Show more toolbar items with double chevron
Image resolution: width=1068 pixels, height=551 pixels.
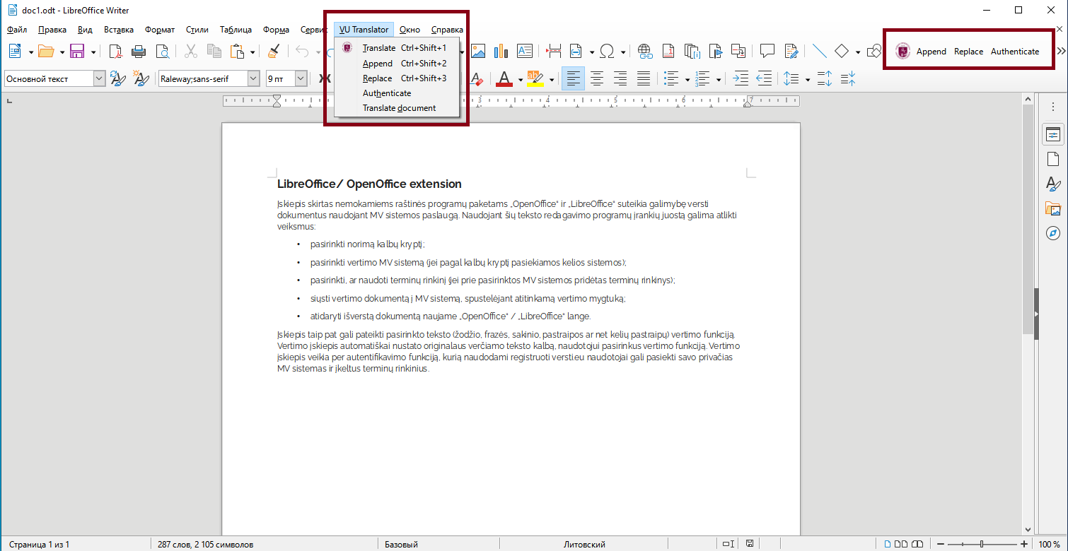pyautogui.click(x=1061, y=51)
